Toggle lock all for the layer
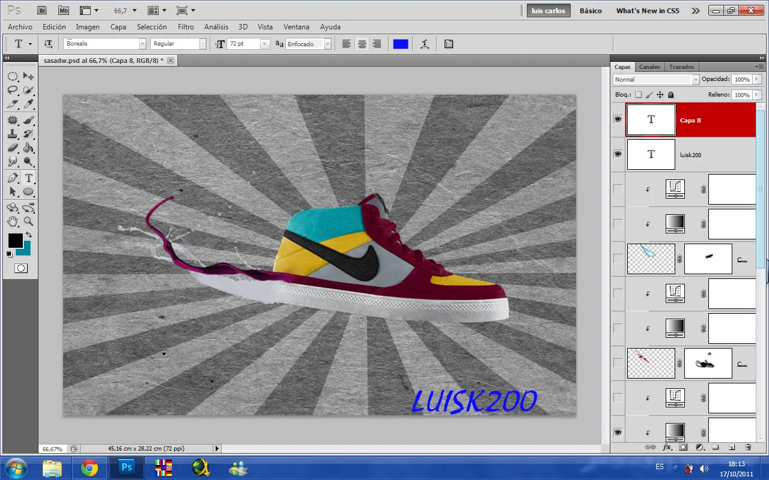 670,95
